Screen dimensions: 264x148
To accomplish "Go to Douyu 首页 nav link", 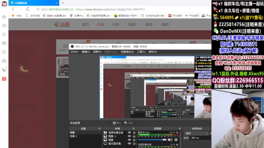I will point(85,24).
